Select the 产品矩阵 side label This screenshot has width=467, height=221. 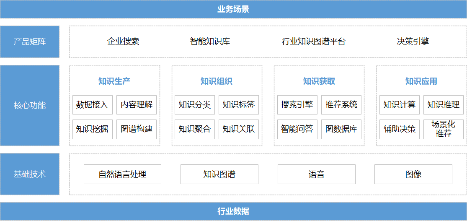pos(30,42)
